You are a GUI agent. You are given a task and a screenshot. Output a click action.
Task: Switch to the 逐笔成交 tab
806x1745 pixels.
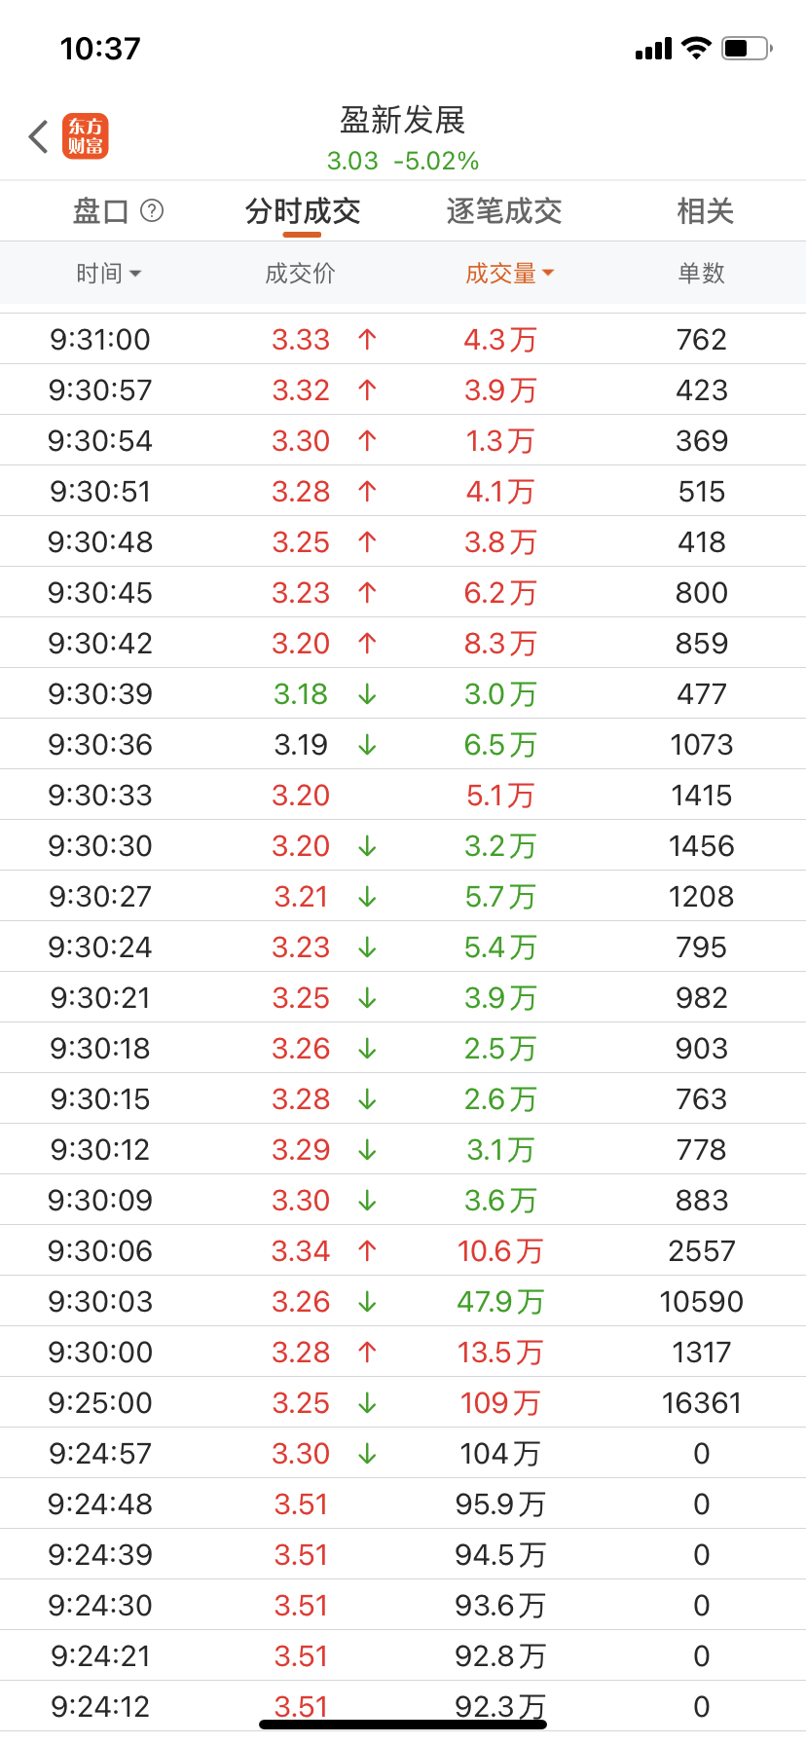[x=504, y=211]
